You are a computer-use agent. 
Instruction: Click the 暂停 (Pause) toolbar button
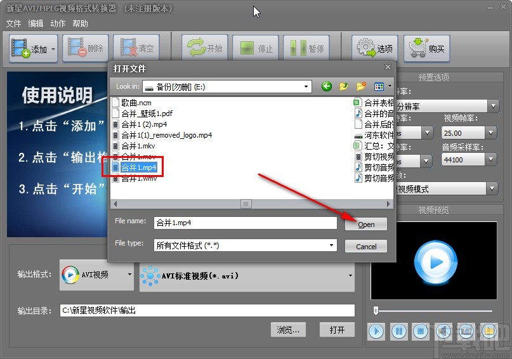pyautogui.click(x=306, y=49)
